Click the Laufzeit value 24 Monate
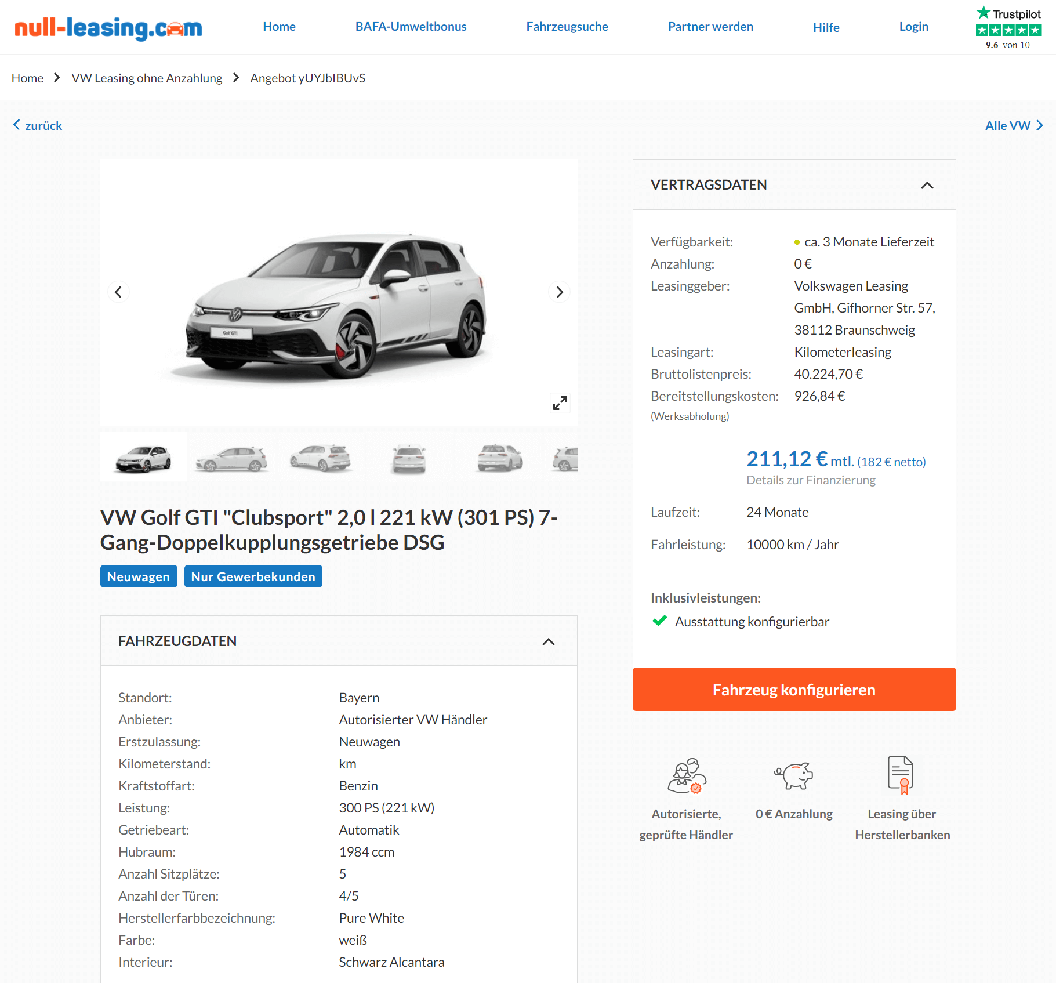This screenshot has height=983, width=1056. (x=777, y=512)
